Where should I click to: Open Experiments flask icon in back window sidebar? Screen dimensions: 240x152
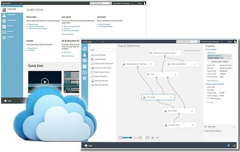click(4, 15)
